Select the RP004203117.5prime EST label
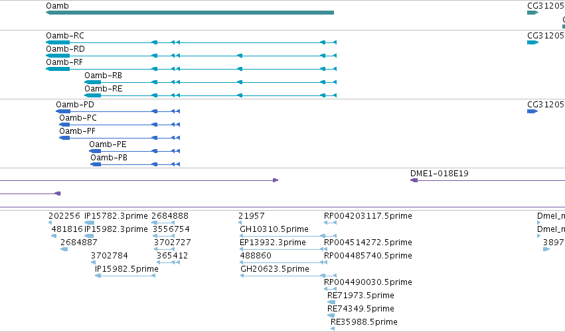Image resolution: width=565 pixels, height=332 pixels. pyautogui.click(x=368, y=216)
